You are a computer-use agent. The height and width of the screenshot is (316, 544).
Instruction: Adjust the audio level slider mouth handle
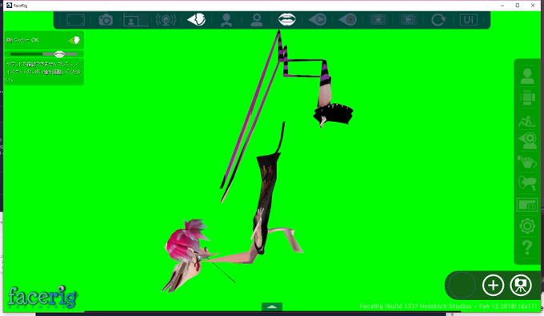coord(59,54)
